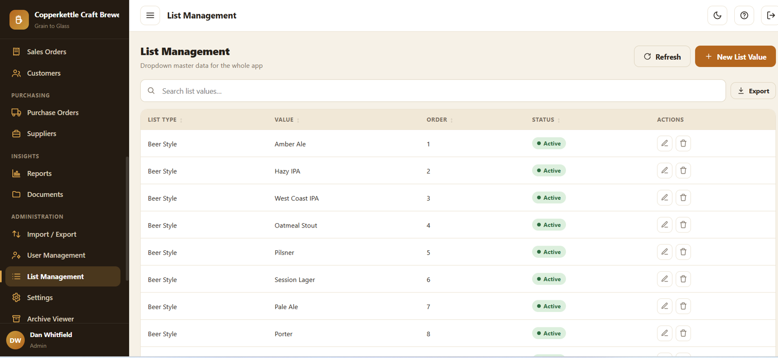Go to Import / Export
This screenshot has height=358, width=778.
(x=63, y=234)
